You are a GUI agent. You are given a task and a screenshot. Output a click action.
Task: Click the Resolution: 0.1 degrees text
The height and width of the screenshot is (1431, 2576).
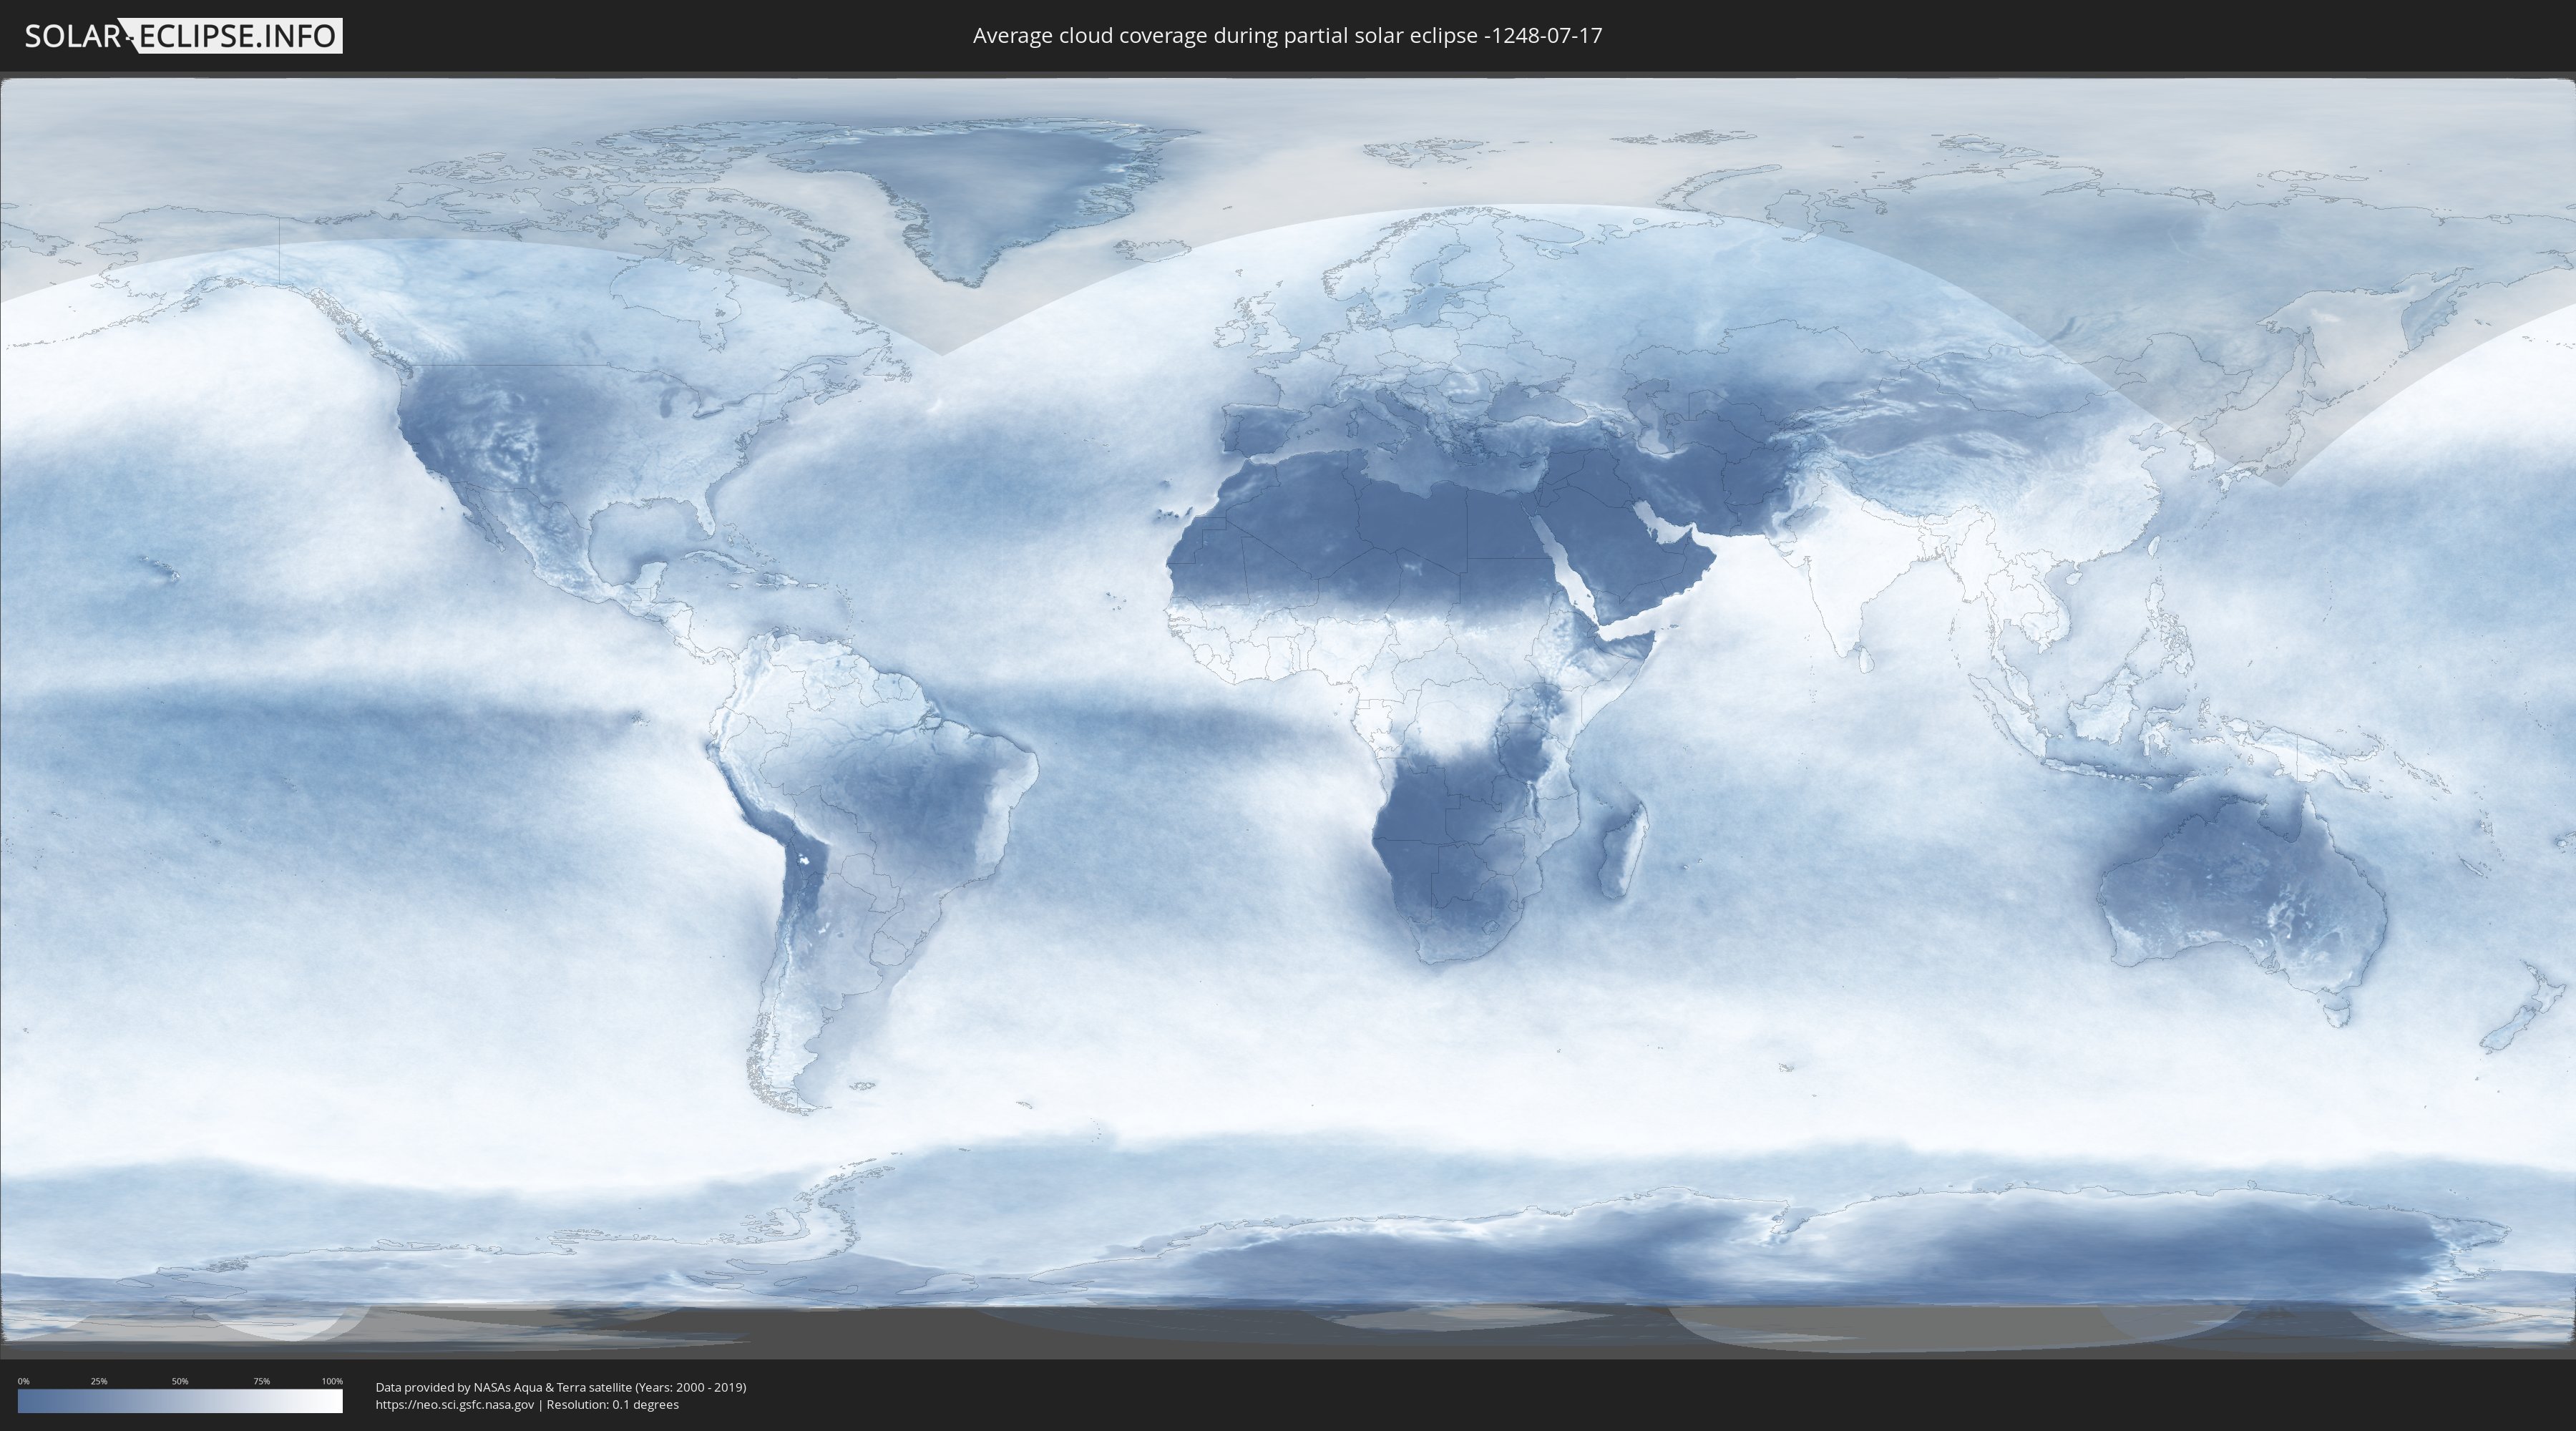pyautogui.click(x=612, y=1404)
